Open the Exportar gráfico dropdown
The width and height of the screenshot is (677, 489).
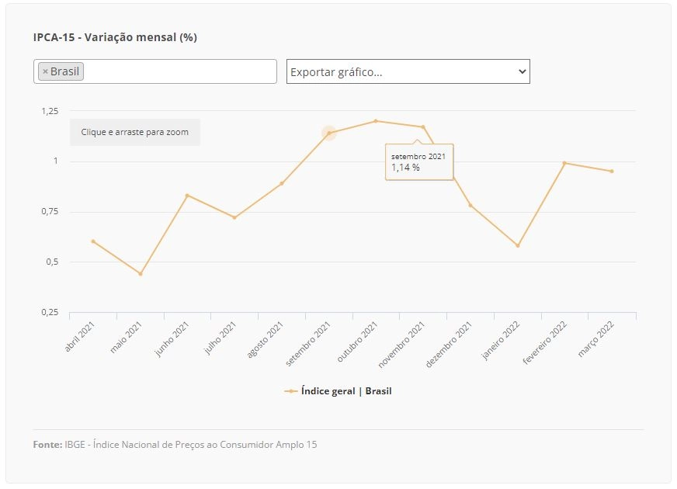(408, 71)
